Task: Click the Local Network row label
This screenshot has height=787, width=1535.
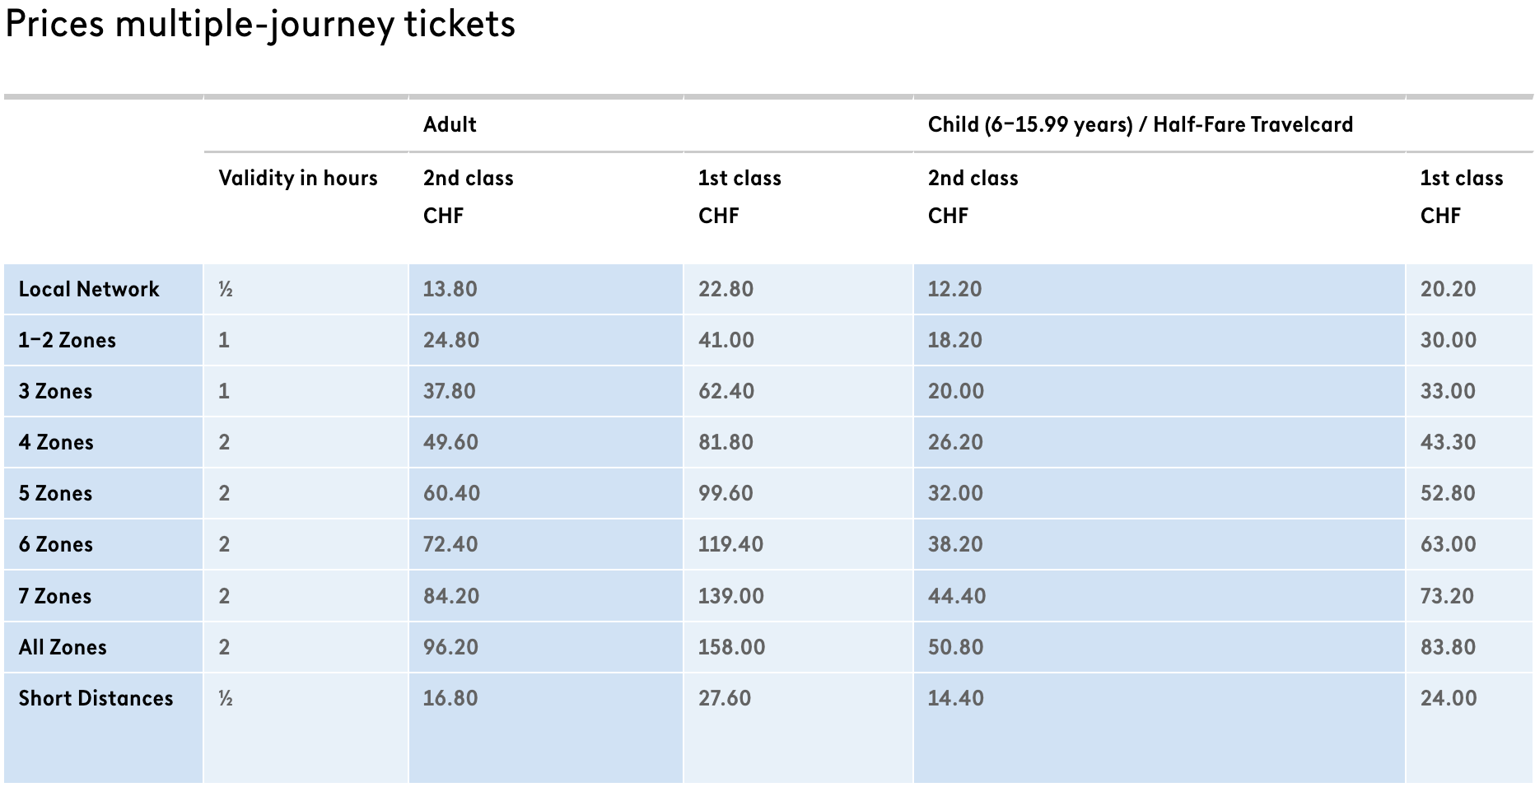Action: click(x=89, y=289)
